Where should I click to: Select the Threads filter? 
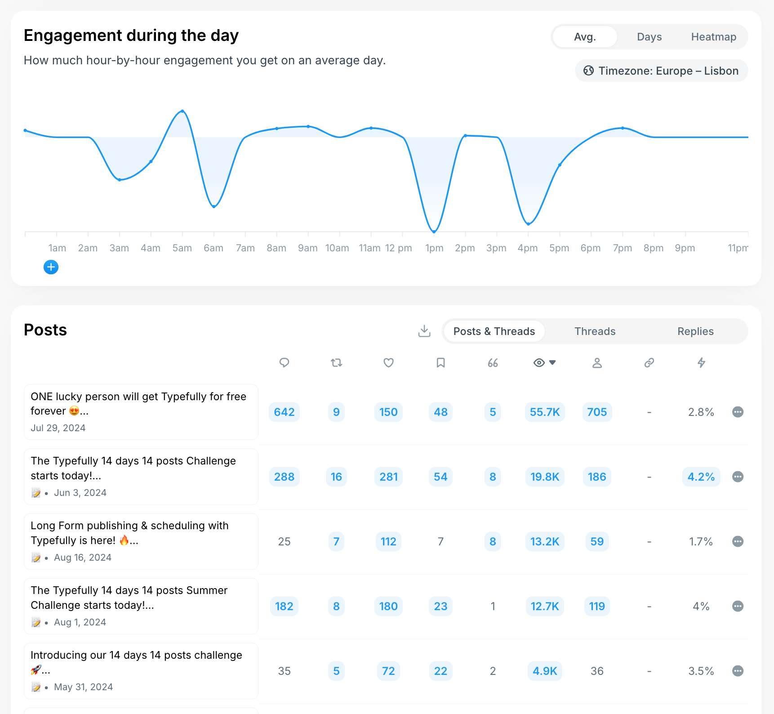point(595,331)
